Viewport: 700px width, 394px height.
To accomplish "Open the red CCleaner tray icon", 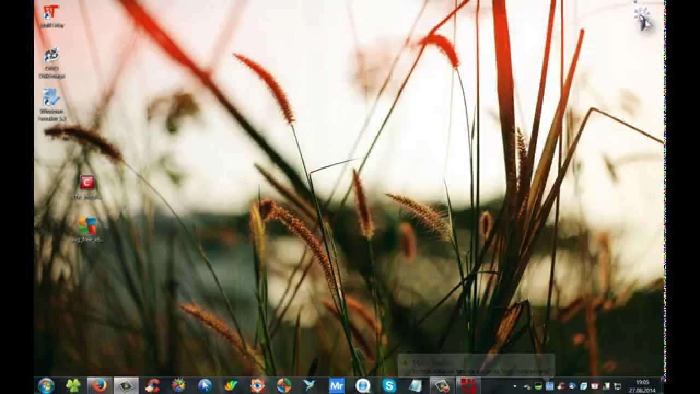I will pyautogui.click(x=561, y=386).
